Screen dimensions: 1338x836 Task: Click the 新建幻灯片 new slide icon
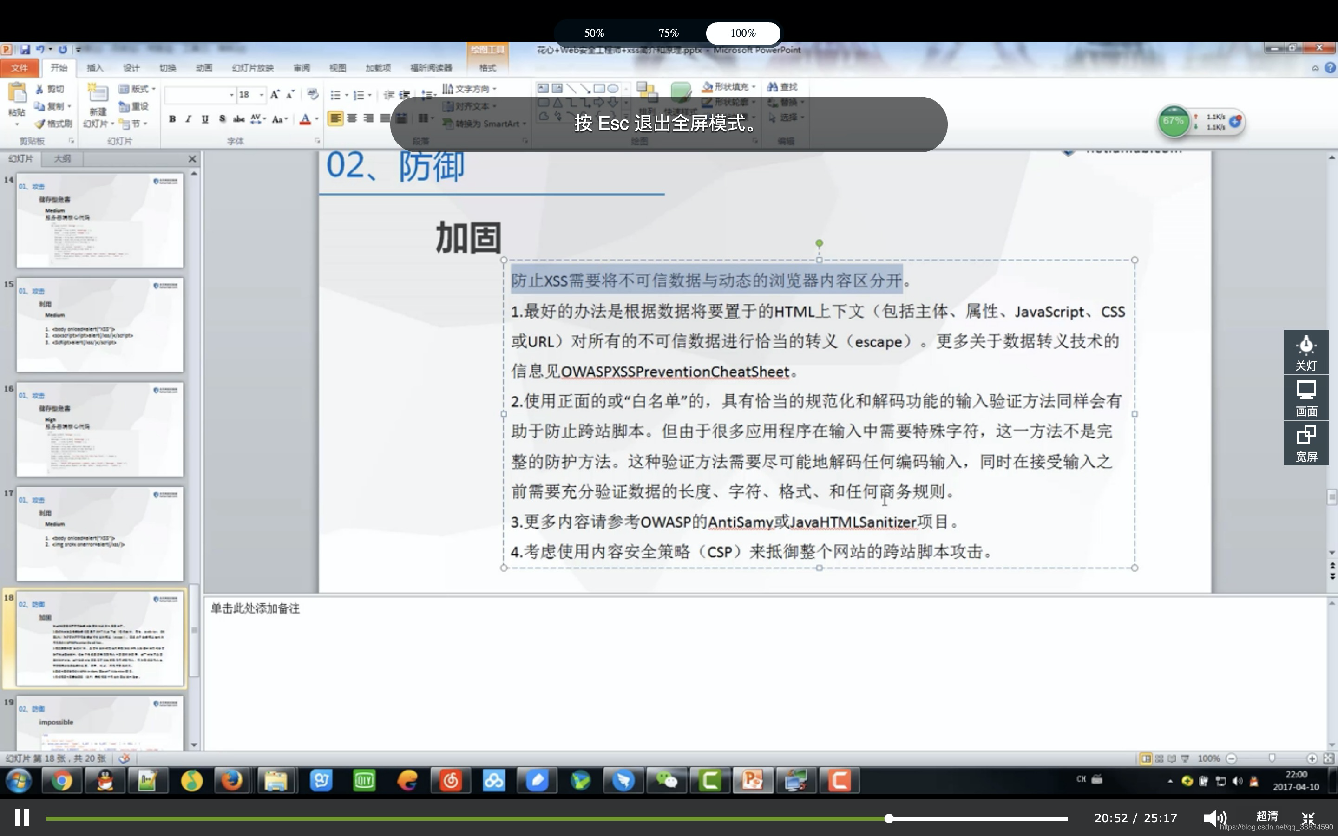click(98, 93)
